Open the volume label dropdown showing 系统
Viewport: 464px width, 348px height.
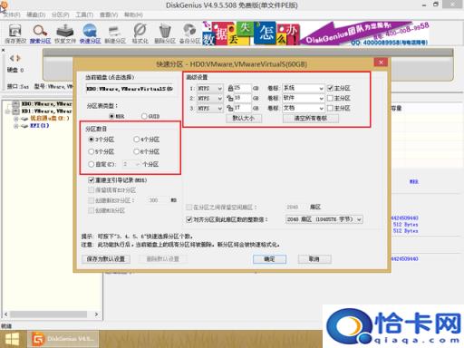(x=304, y=88)
